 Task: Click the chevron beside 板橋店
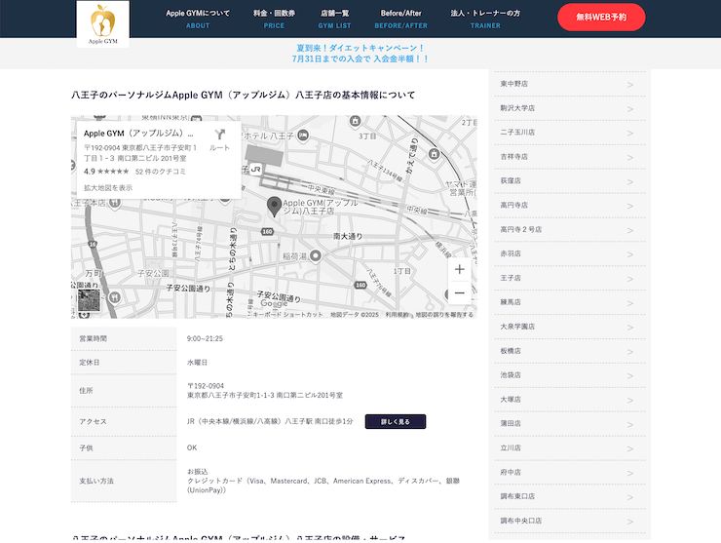pos(630,352)
